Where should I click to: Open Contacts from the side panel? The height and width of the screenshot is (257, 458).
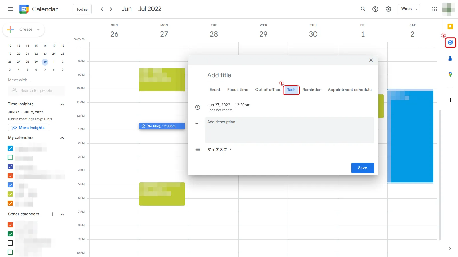[450, 58]
